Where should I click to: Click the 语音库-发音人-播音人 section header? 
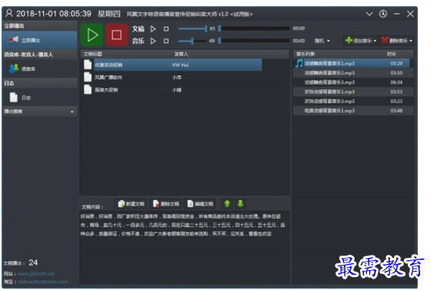(x=39, y=55)
